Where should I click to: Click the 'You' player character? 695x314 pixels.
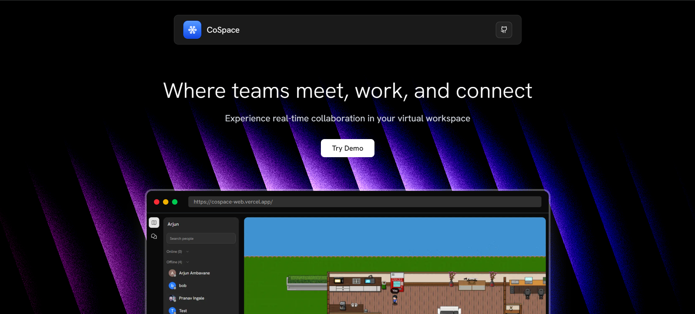coord(395,299)
